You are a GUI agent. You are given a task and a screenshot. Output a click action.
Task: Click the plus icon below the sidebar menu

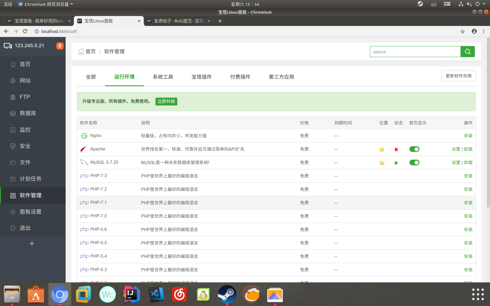[x=32, y=243]
